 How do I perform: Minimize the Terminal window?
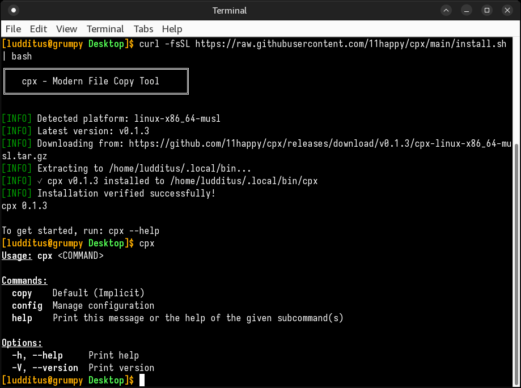pyautogui.click(x=467, y=10)
